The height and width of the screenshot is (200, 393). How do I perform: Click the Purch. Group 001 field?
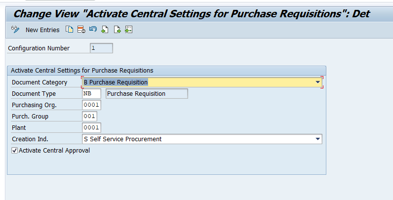point(89,116)
